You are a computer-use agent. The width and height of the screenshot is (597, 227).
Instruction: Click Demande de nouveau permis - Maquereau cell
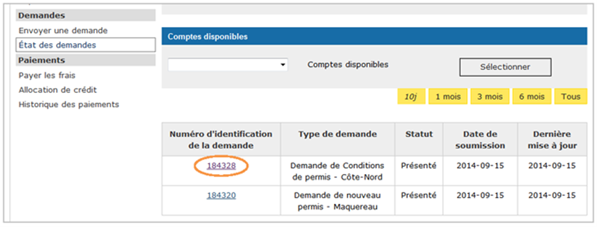pos(338,201)
